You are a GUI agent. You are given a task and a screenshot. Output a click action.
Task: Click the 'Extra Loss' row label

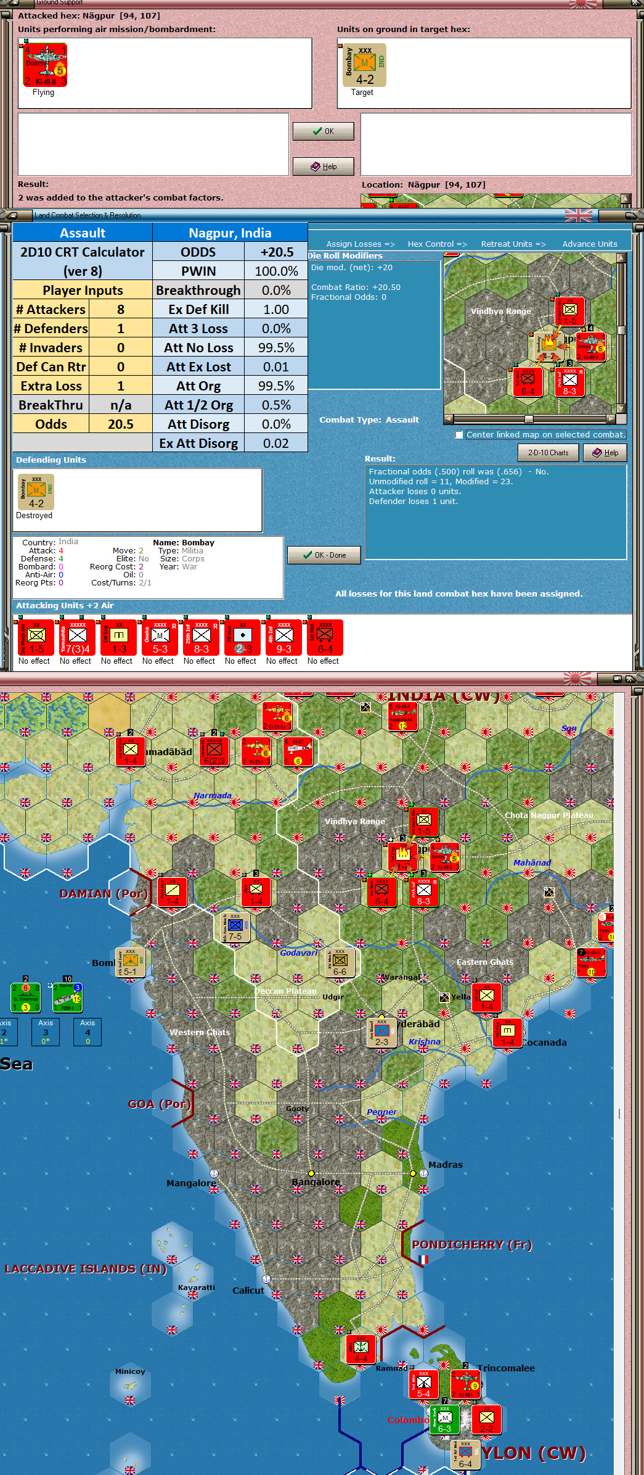point(51,386)
